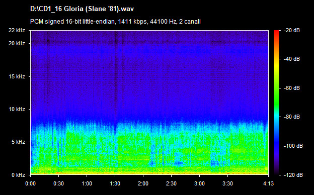Click the 4:13 end time marker

[x=268, y=183]
